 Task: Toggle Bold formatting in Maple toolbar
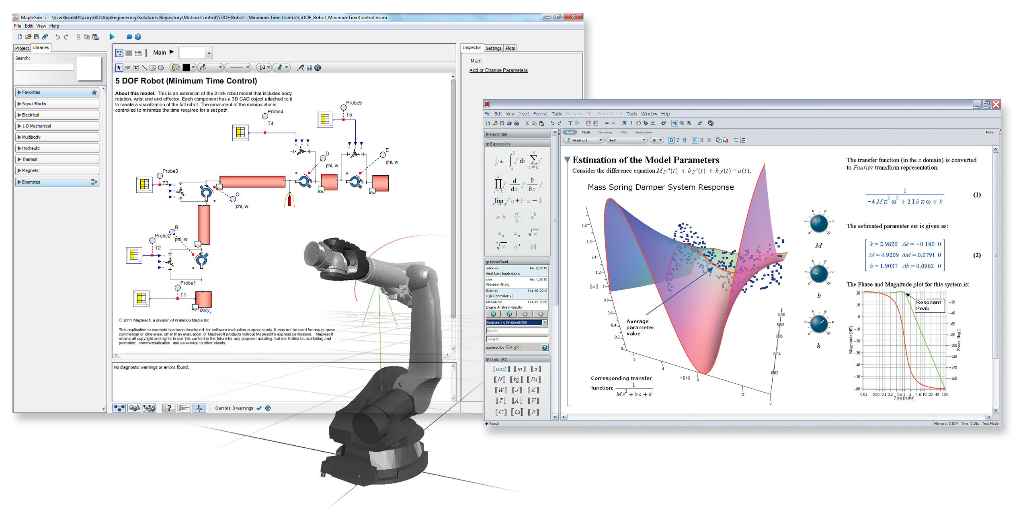tap(670, 140)
